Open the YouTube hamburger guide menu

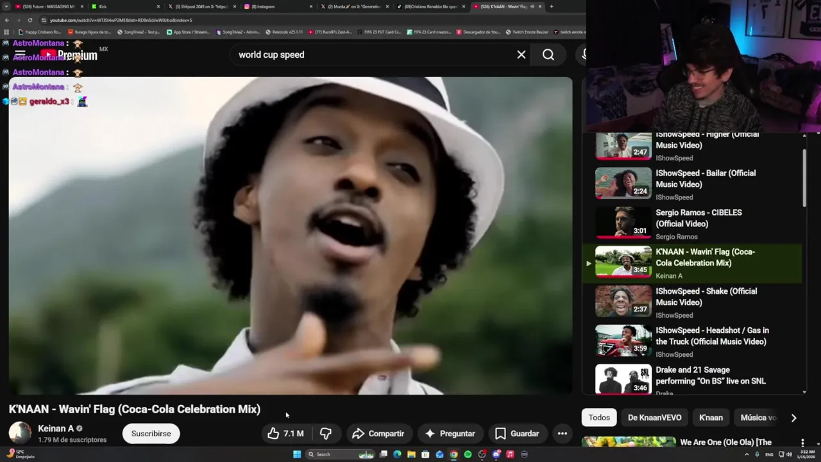20,55
